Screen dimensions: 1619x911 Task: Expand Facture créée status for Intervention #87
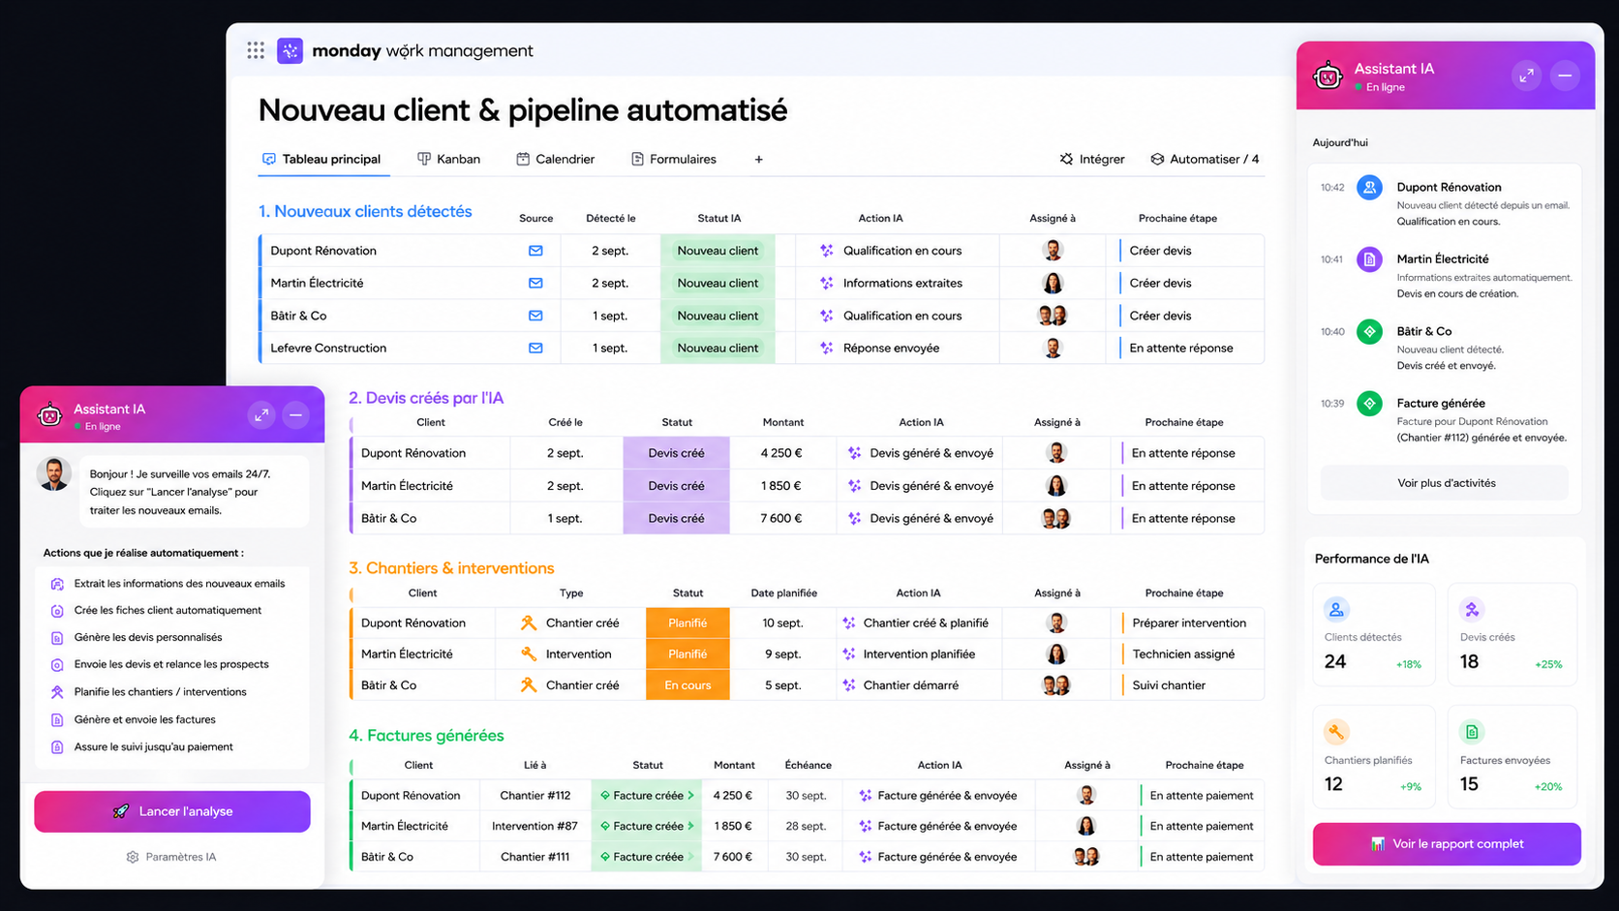pyautogui.click(x=647, y=827)
